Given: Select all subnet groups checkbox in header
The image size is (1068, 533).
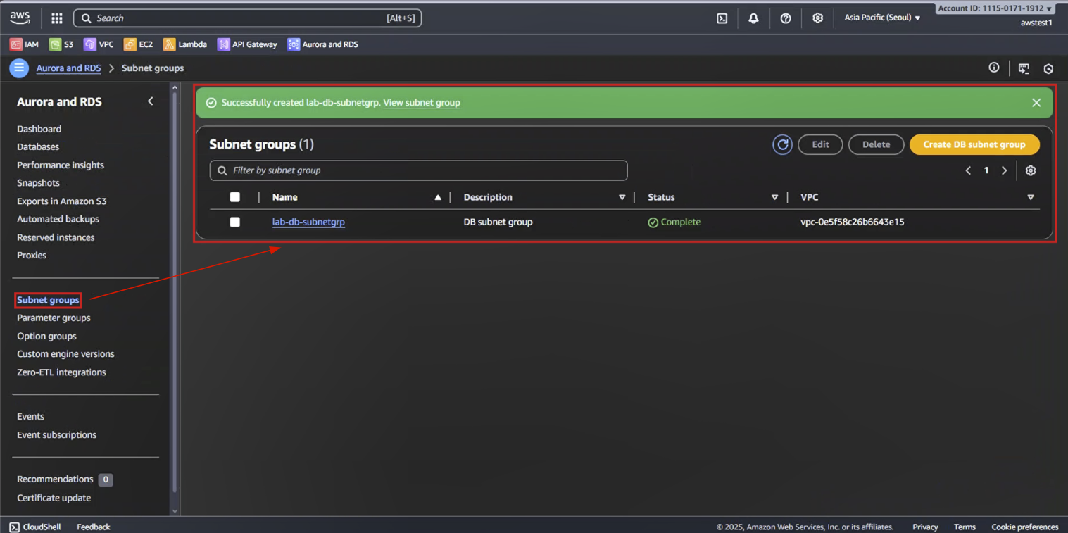Looking at the screenshot, I should coord(235,197).
